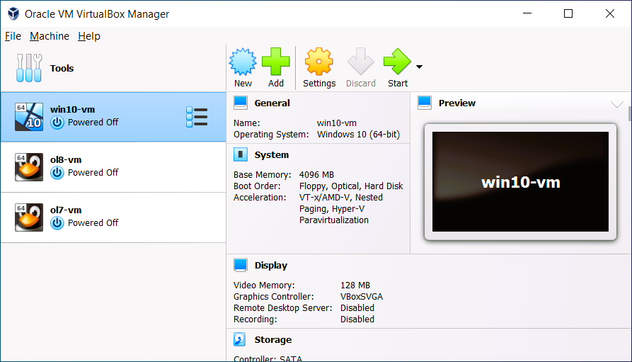The image size is (632, 362).
Task: Collapse the Preview panel chevron
Action: 616,104
